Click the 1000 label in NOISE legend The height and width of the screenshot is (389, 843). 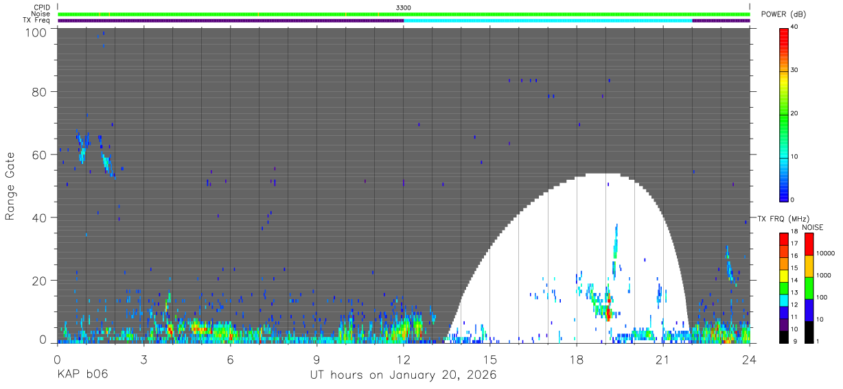tap(824, 275)
